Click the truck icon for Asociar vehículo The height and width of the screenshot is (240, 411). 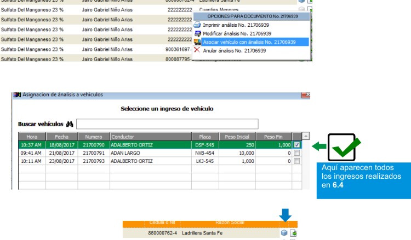point(197,42)
